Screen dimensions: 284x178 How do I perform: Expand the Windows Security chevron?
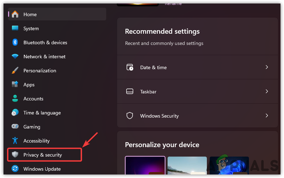click(x=267, y=116)
